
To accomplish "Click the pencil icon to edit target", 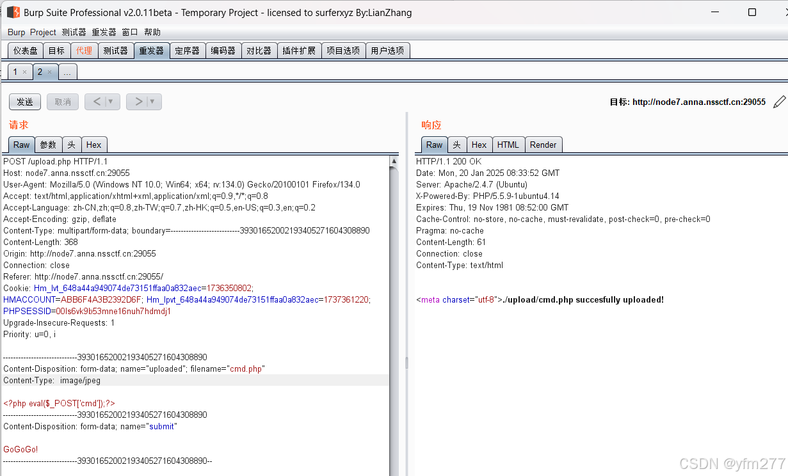I will click(x=779, y=102).
